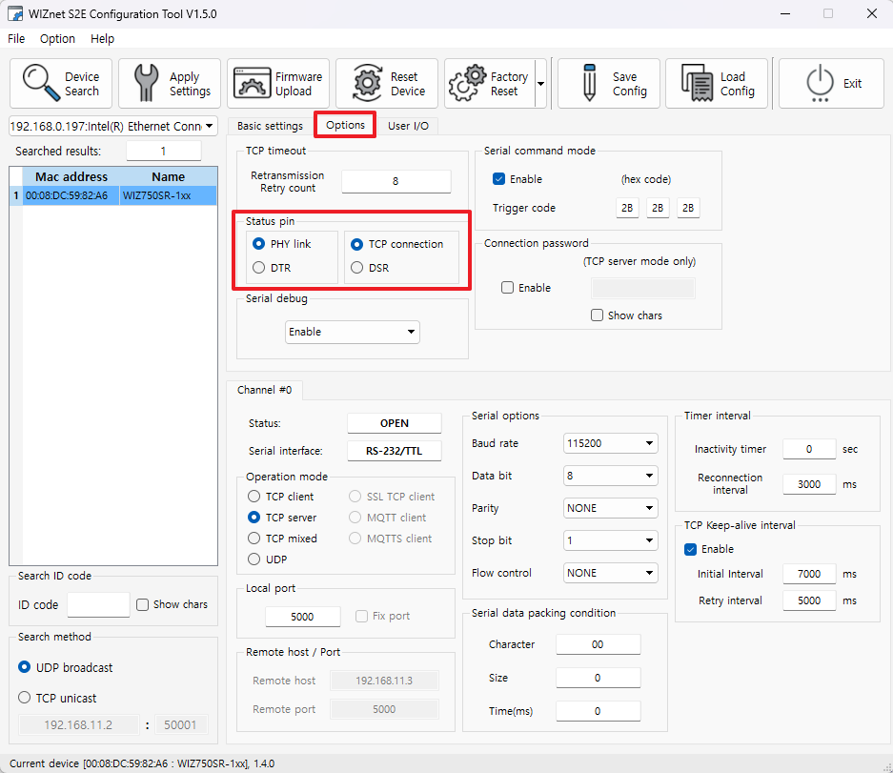This screenshot has height=773, width=893.
Task: Open the Firmware Upload tool
Action: pyautogui.click(x=278, y=83)
